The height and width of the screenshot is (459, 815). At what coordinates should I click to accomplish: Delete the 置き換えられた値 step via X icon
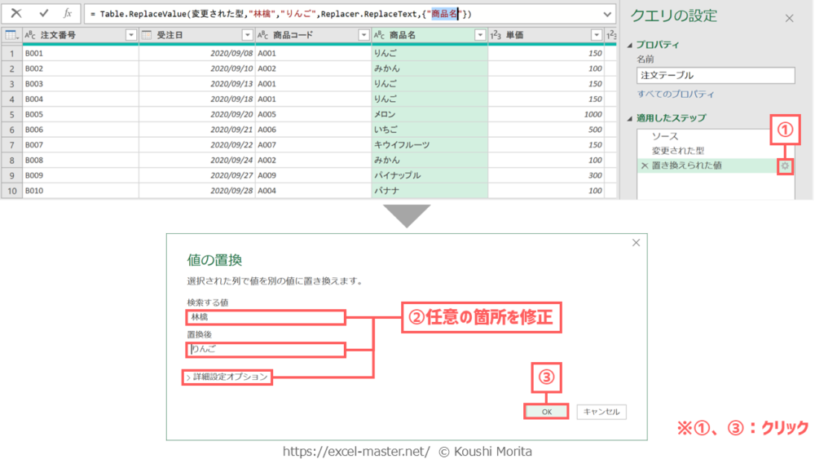tap(644, 166)
